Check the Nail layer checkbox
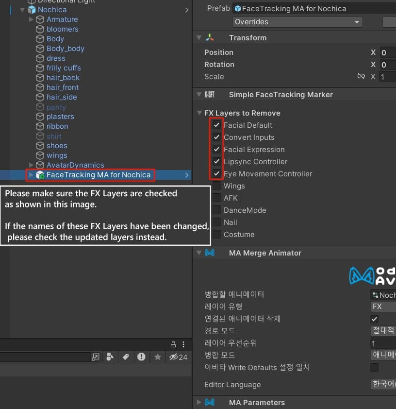This screenshot has height=409, width=396. (x=217, y=222)
